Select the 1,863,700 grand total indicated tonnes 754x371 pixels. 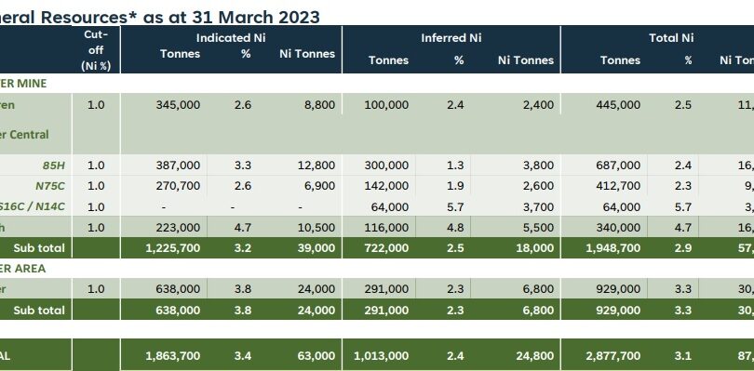172,356
